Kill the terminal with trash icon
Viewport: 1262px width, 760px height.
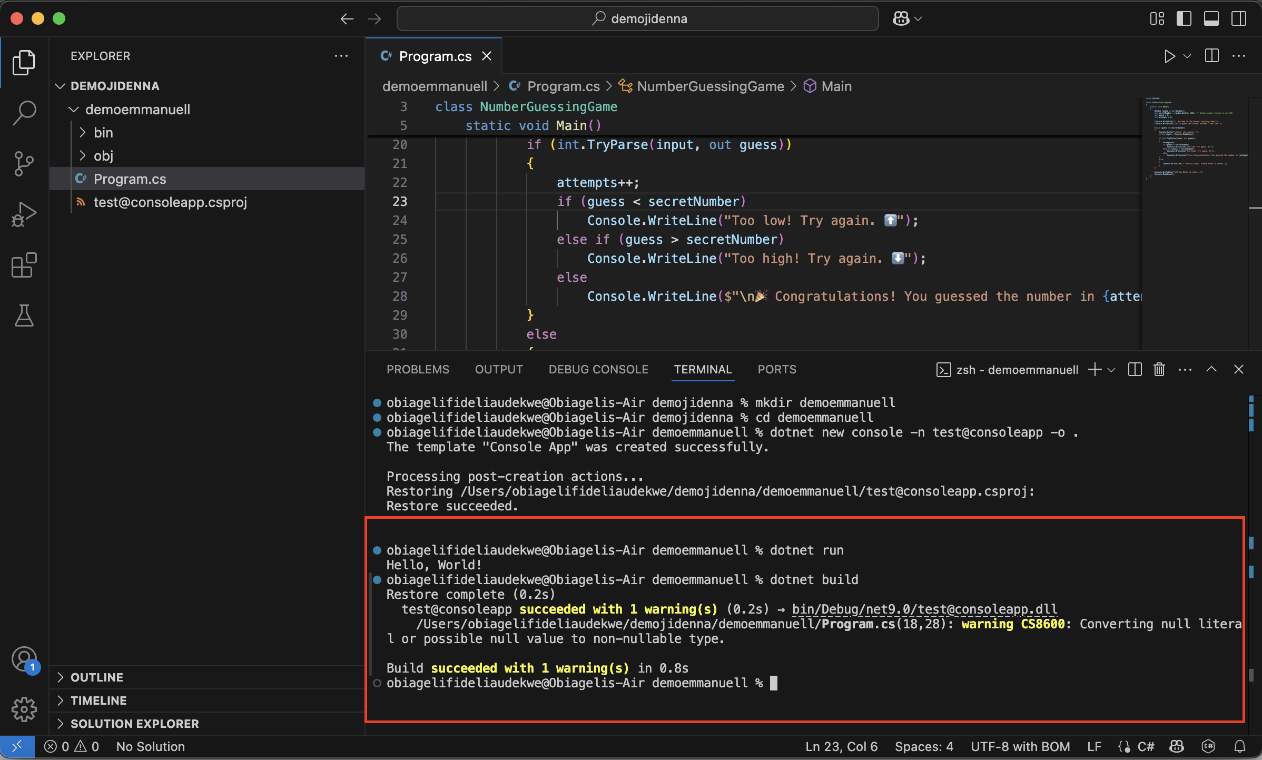tap(1159, 370)
